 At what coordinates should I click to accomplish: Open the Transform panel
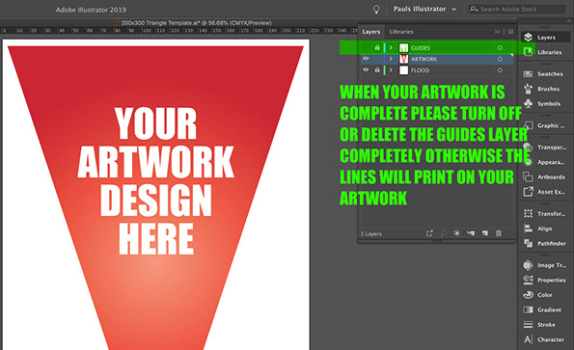click(x=545, y=214)
